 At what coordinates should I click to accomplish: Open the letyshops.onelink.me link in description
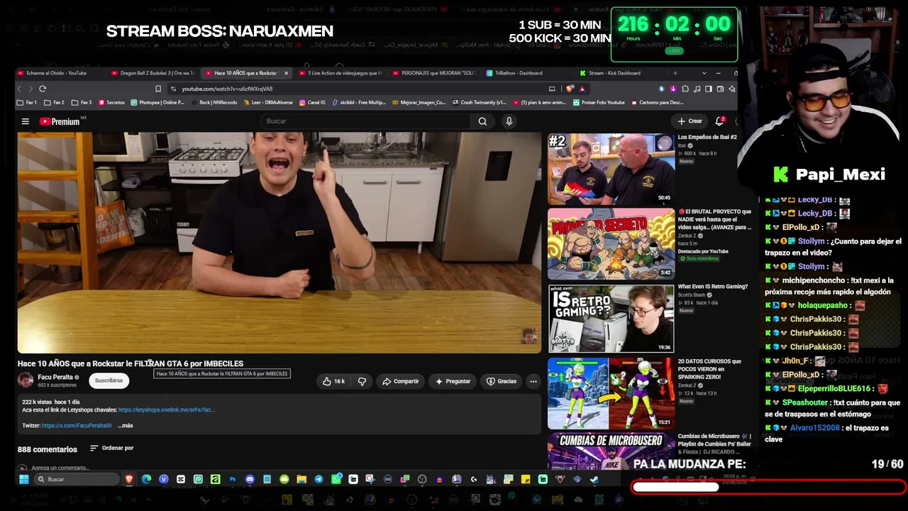point(167,410)
